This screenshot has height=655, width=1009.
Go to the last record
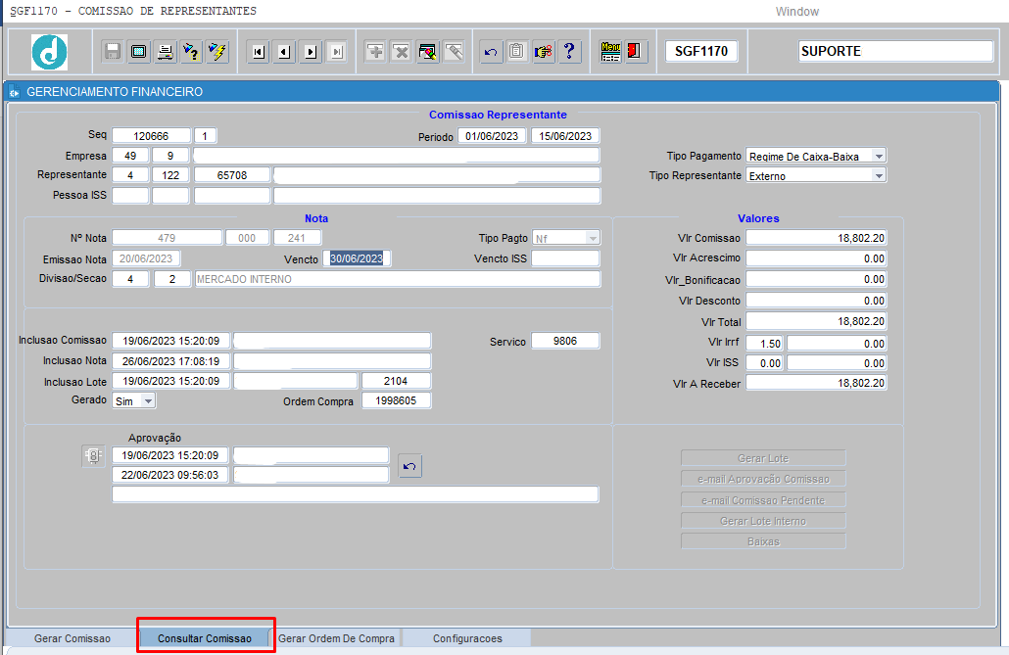(337, 52)
